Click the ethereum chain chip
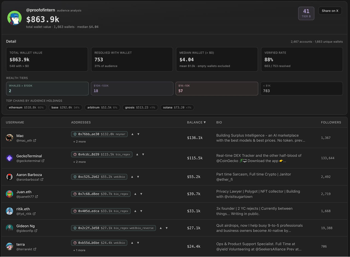 (26, 108)
